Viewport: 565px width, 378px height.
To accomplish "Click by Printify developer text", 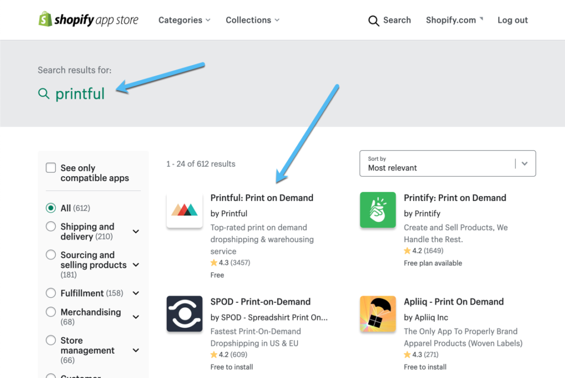I will [422, 214].
